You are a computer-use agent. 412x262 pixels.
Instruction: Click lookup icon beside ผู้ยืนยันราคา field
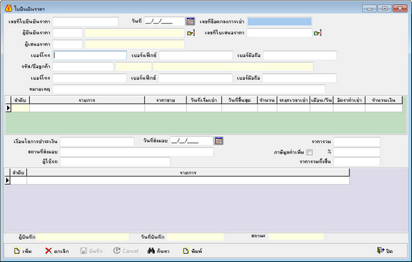pos(191,33)
